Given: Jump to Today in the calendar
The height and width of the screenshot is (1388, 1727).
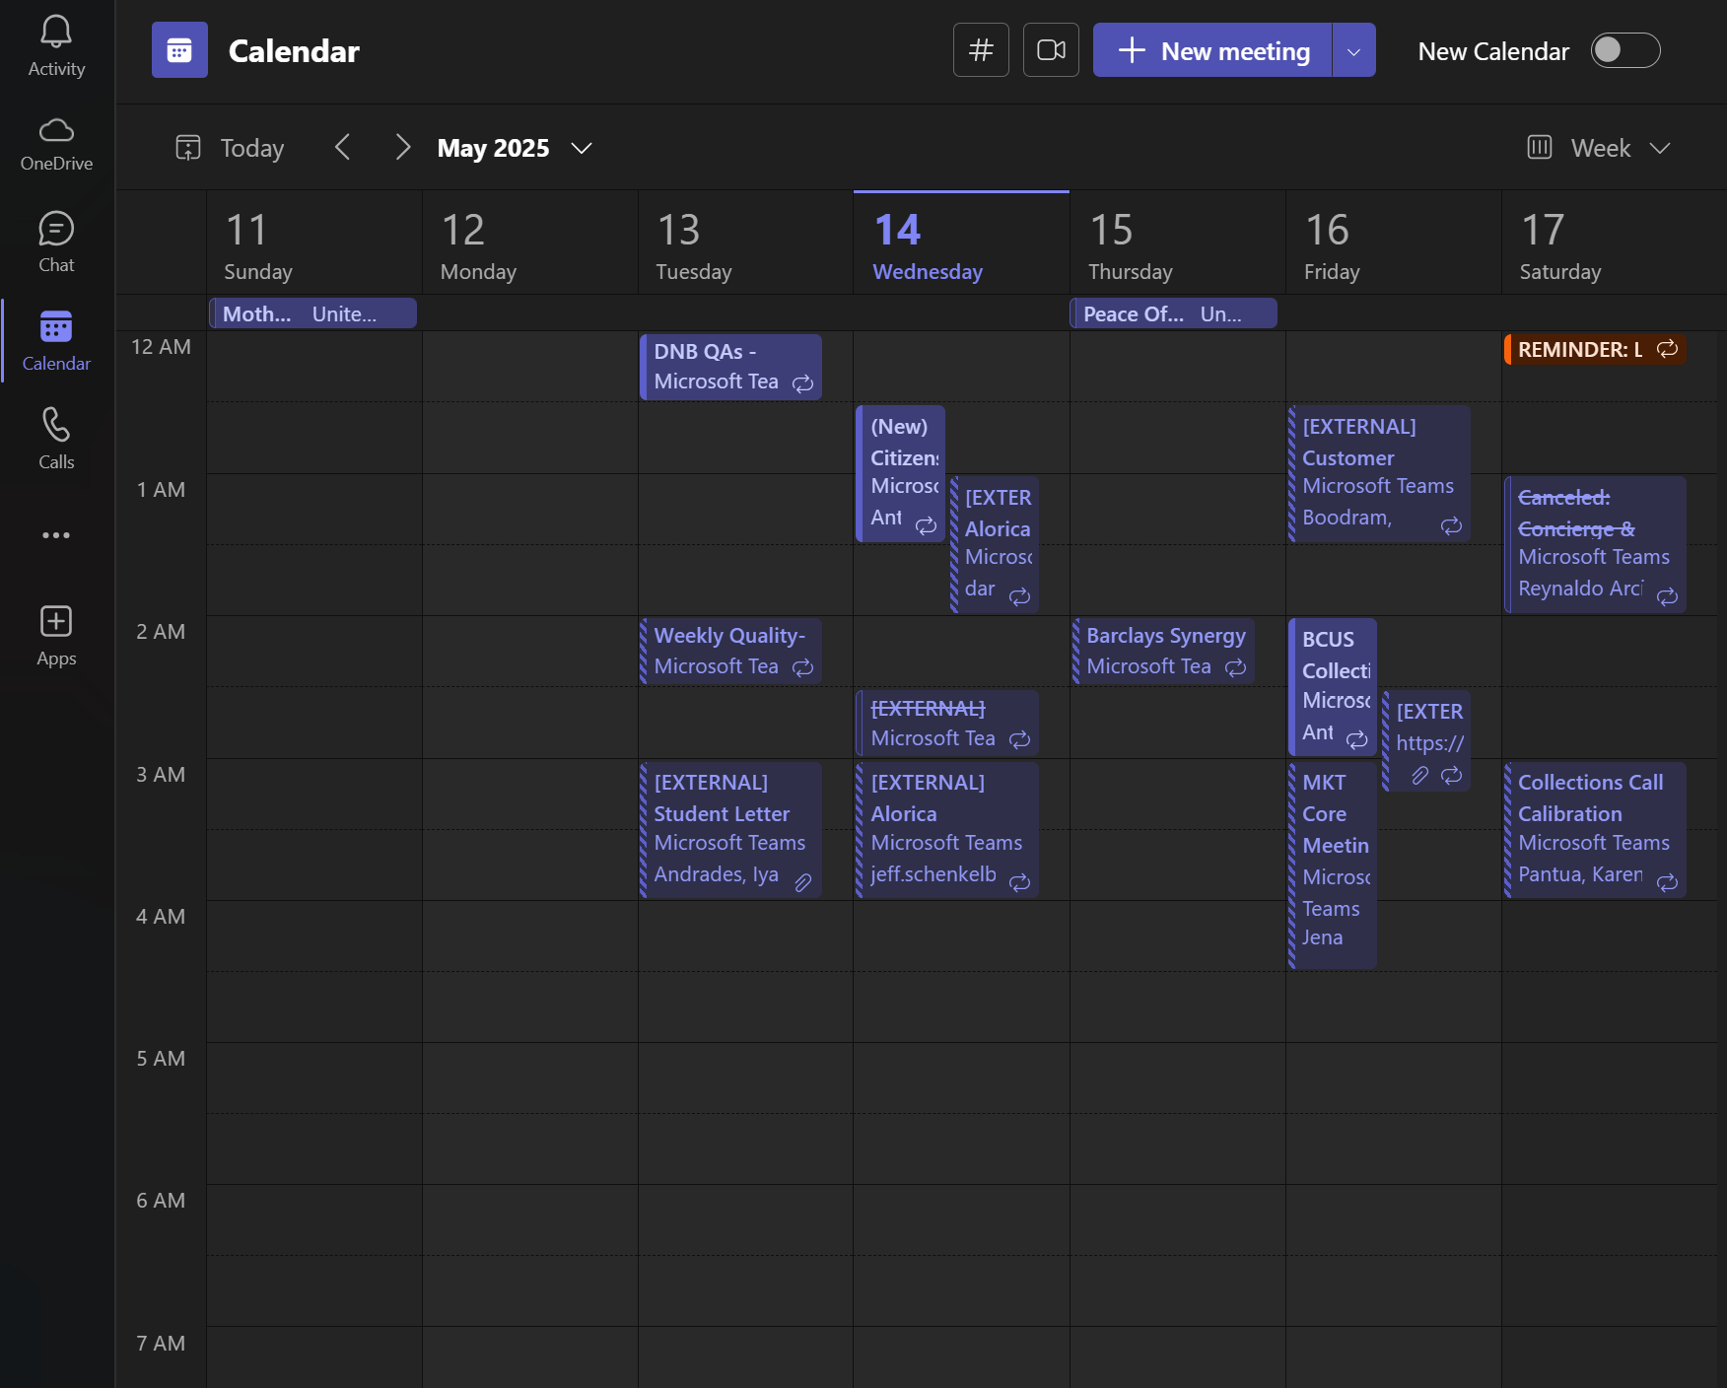Looking at the screenshot, I should click(x=231, y=148).
